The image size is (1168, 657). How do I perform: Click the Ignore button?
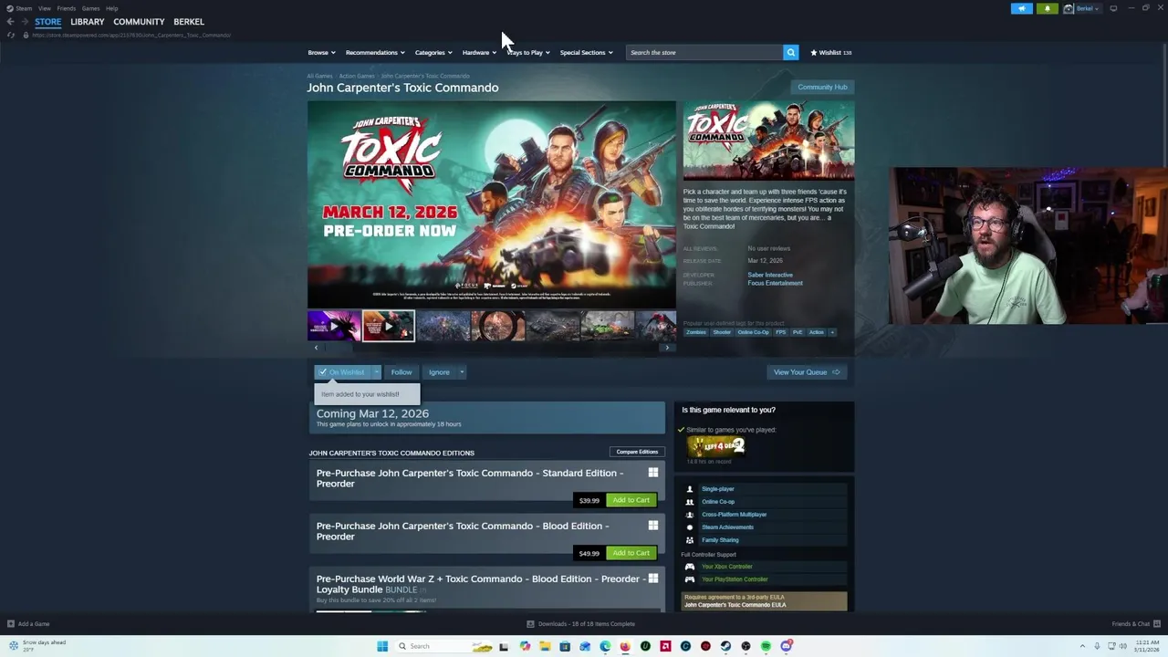[x=439, y=372]
